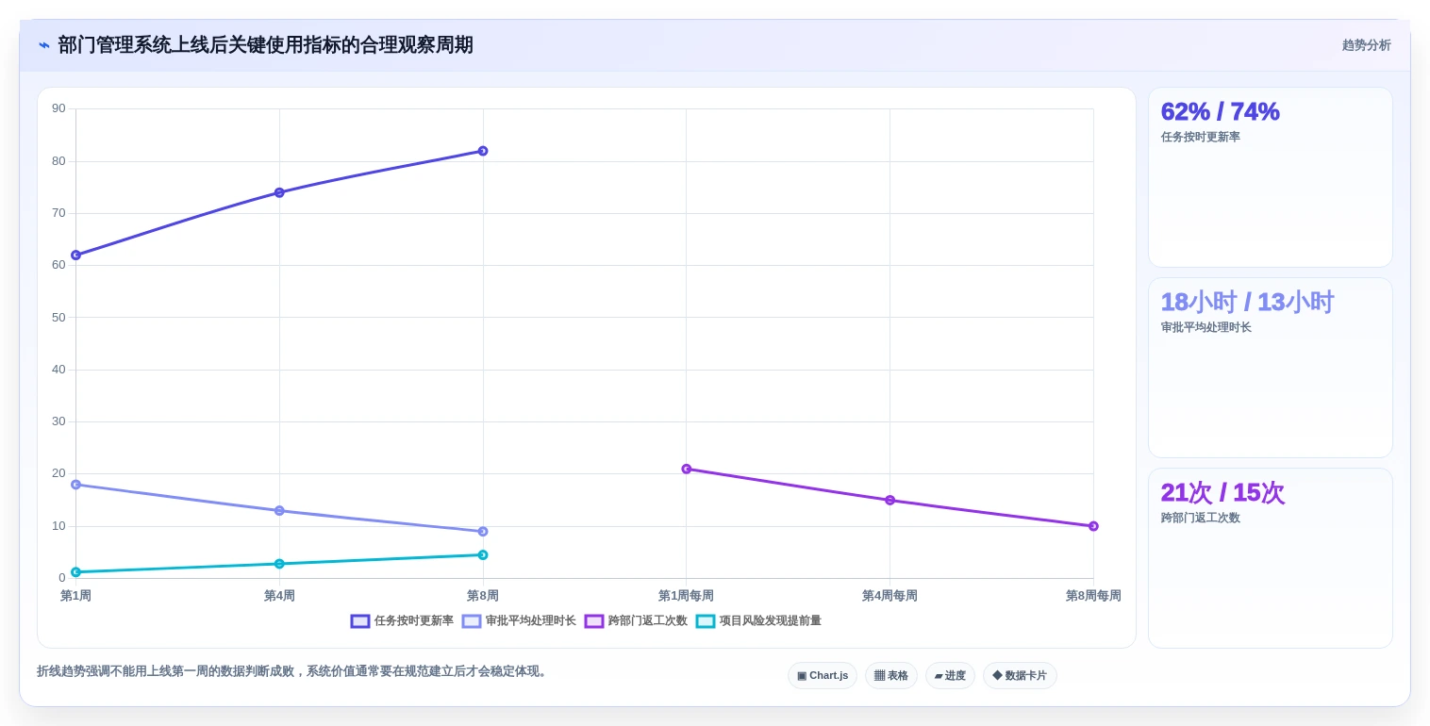The image size is (1430, 726).
Task: Click the 任务按时更新率 point at 第1周
Action: pyautogui.click(x=75, y=256)
